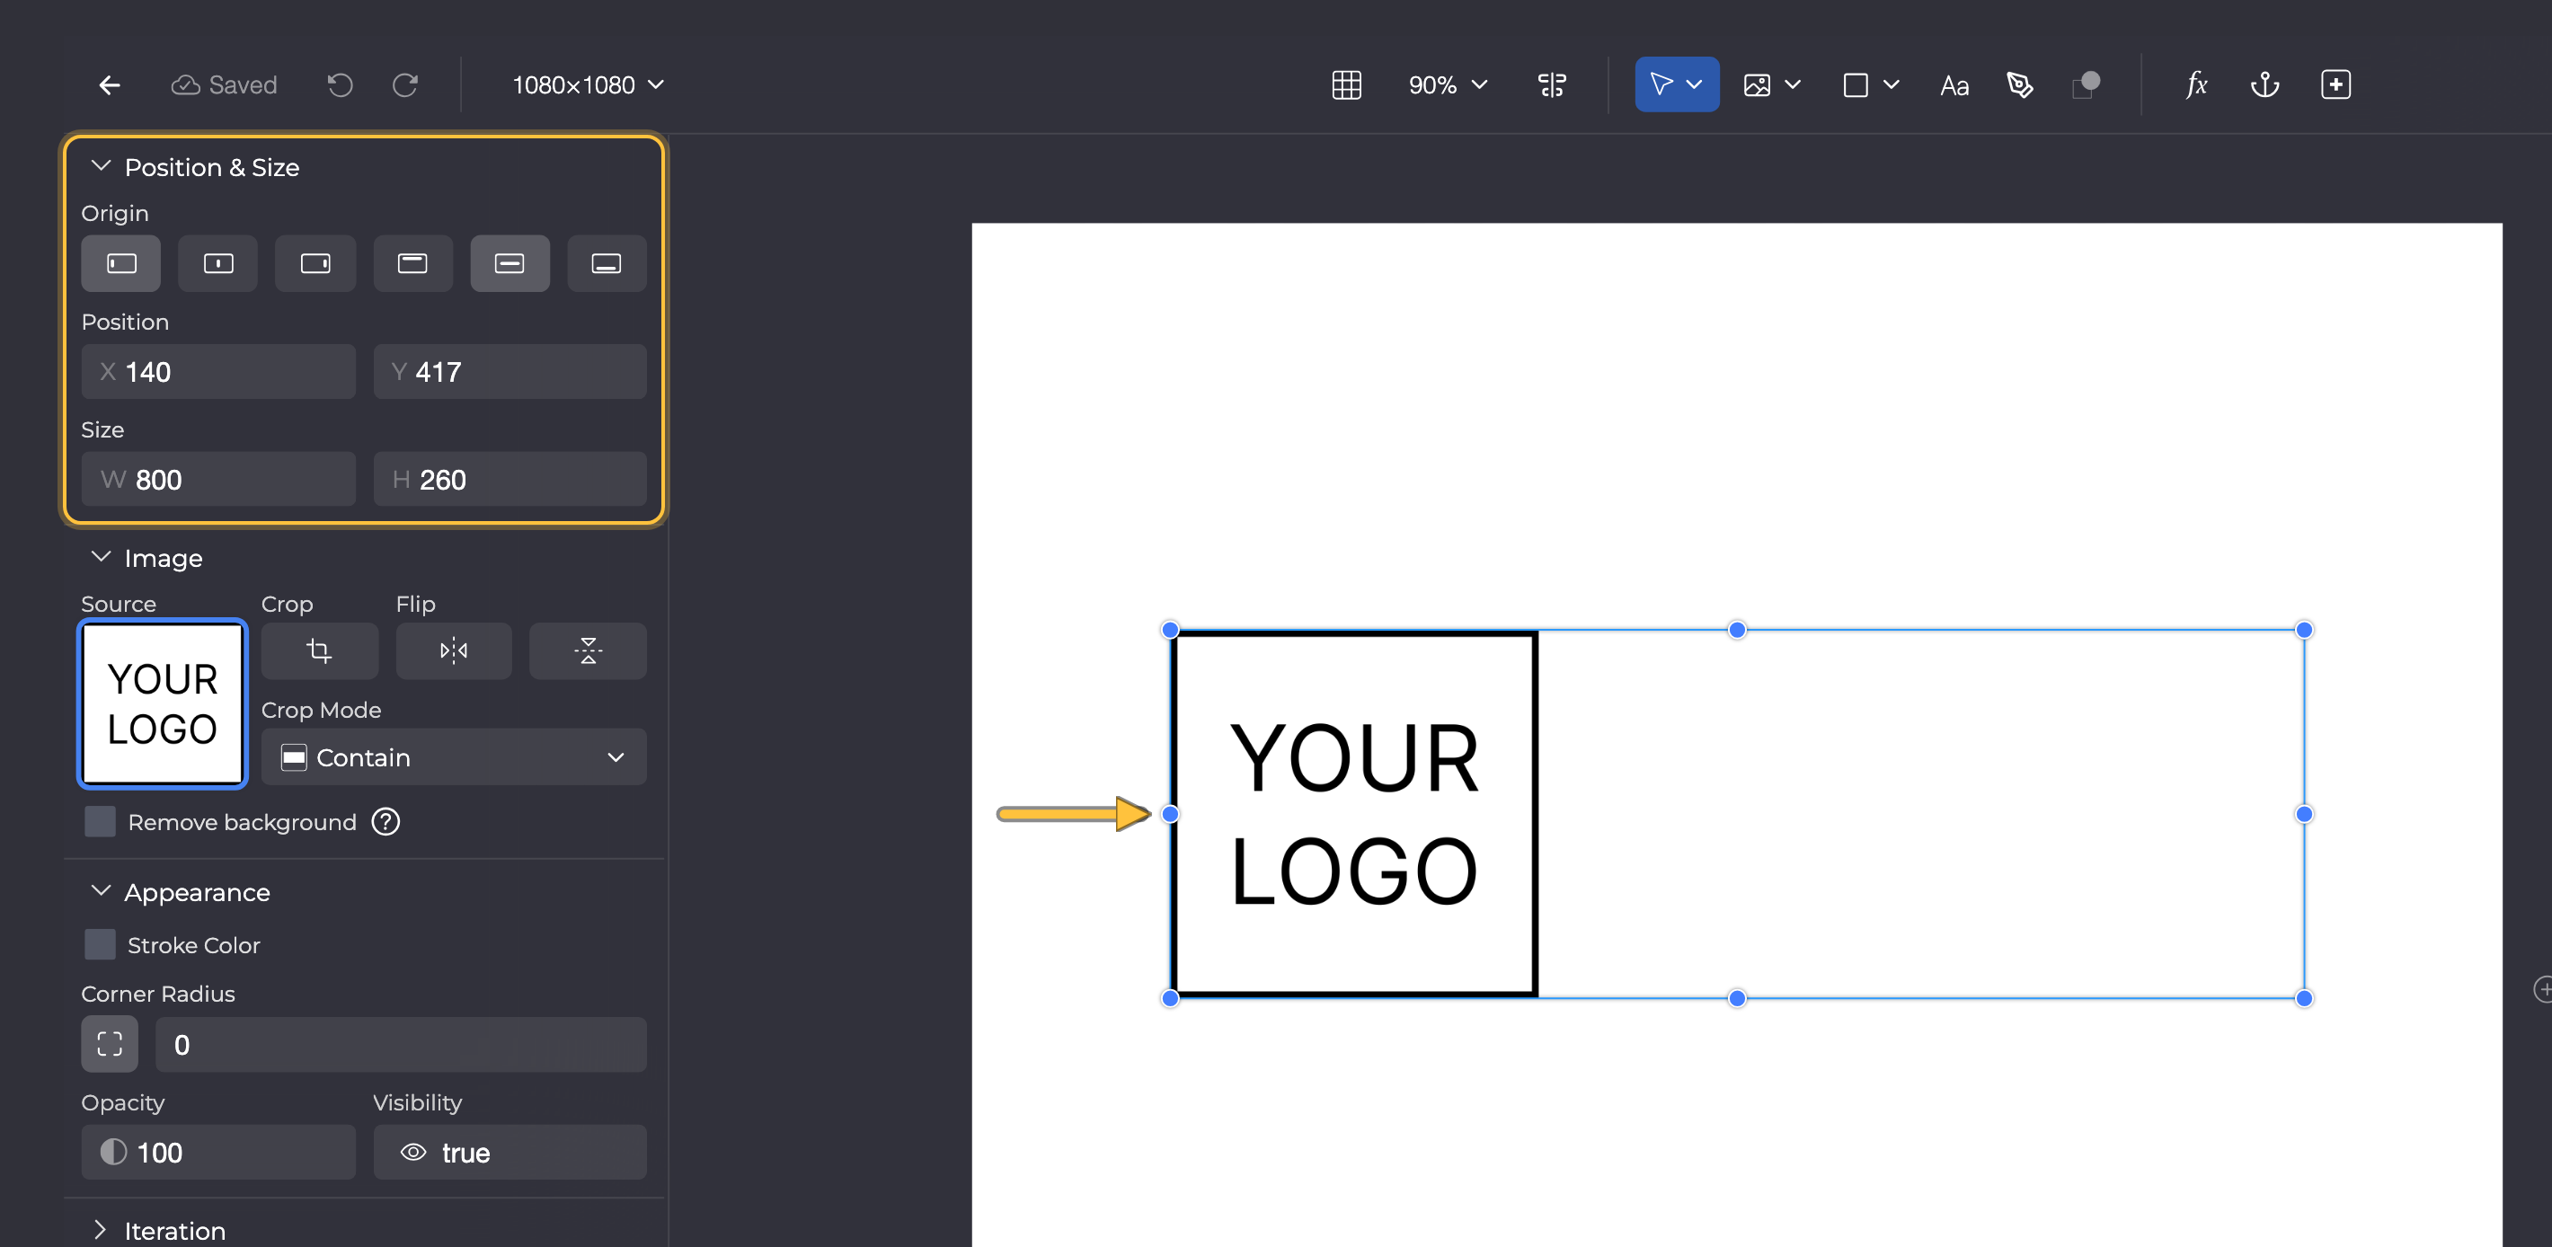Collapse the Image section
This screenshot has width=2552, height=1247.
100,558
